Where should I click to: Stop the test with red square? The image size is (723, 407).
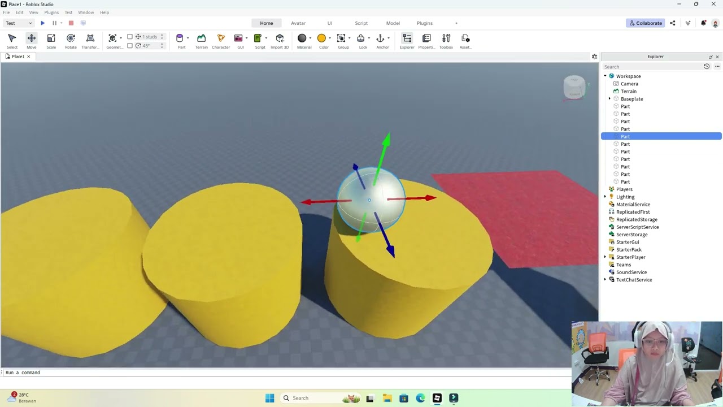tap(71, 23)
